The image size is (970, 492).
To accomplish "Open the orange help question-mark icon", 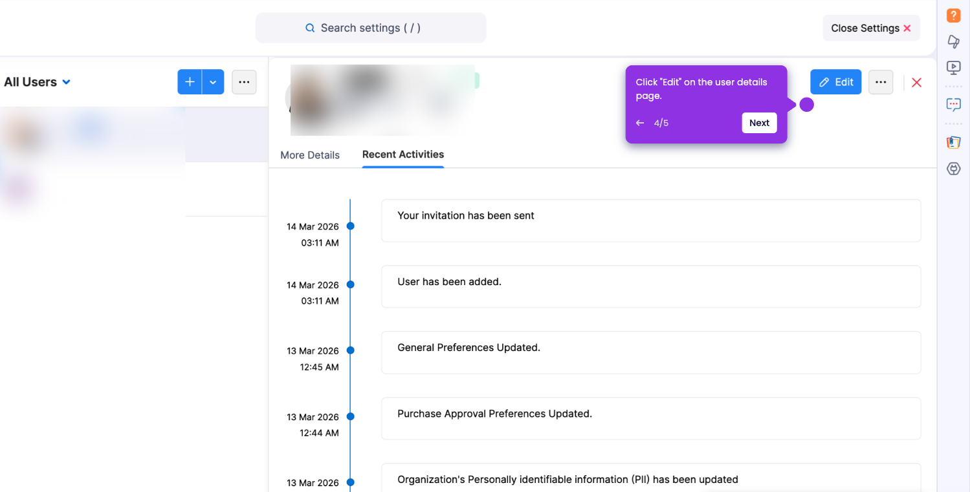I will click(953, 16).
